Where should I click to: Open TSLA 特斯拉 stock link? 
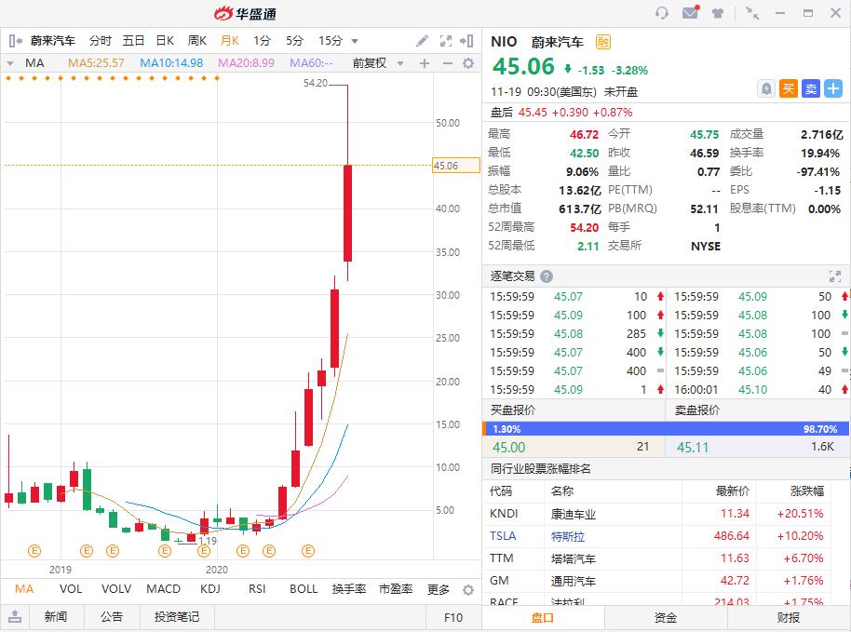click(567, 536)
